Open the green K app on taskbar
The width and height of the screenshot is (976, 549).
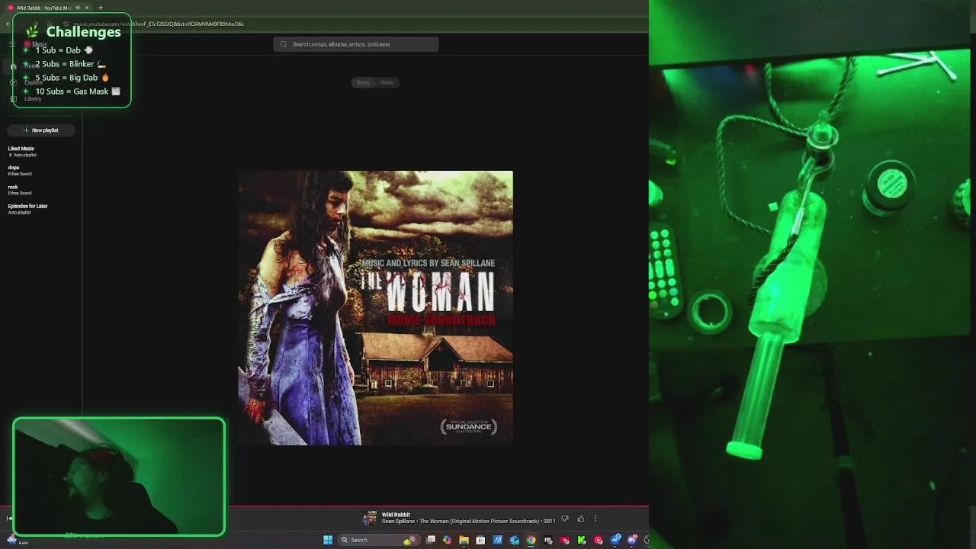tap(582, 540)
